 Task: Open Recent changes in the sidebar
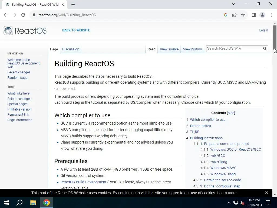19,72
